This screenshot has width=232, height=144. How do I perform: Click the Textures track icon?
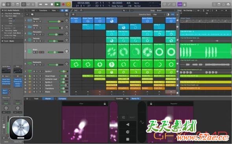click(30, 40)
